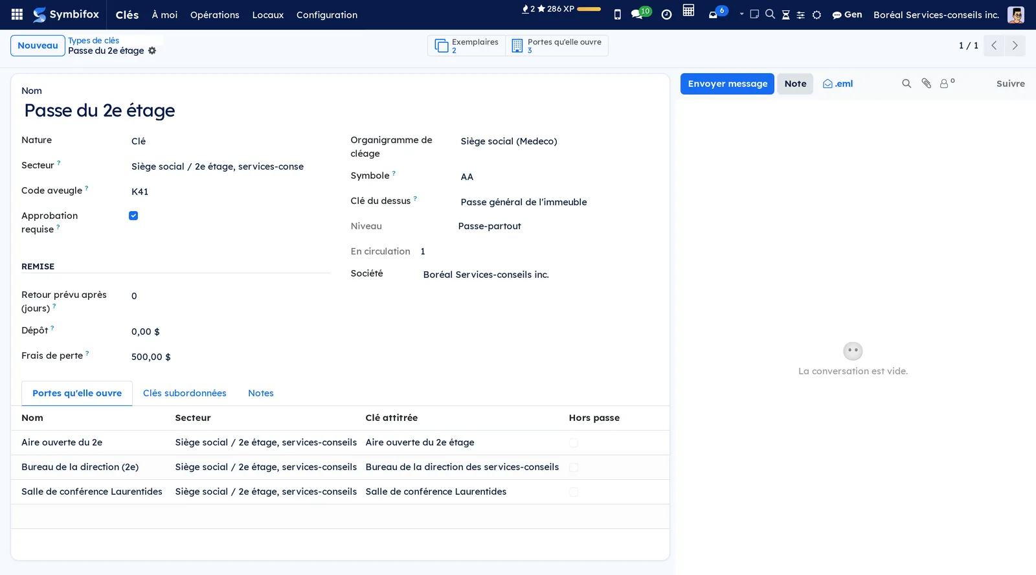Click the Nouveau button
The image size is (1036, 575).
(38, 45)
